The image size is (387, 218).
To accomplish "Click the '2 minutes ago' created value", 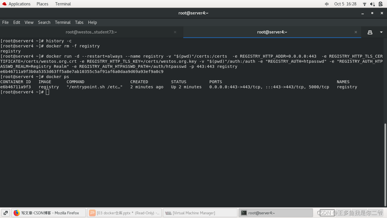I will click(x=147, y=87).
